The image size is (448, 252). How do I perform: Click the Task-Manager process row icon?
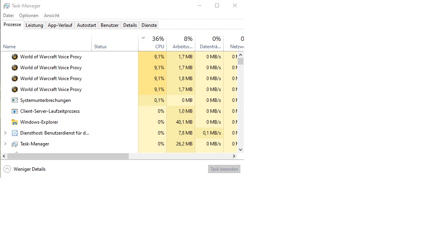(x=14, y=144)
